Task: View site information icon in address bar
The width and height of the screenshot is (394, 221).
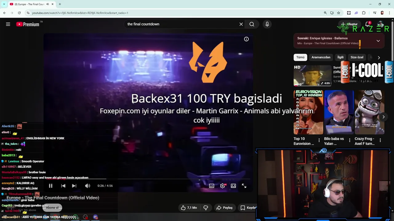Action: (x=28, y=13)
